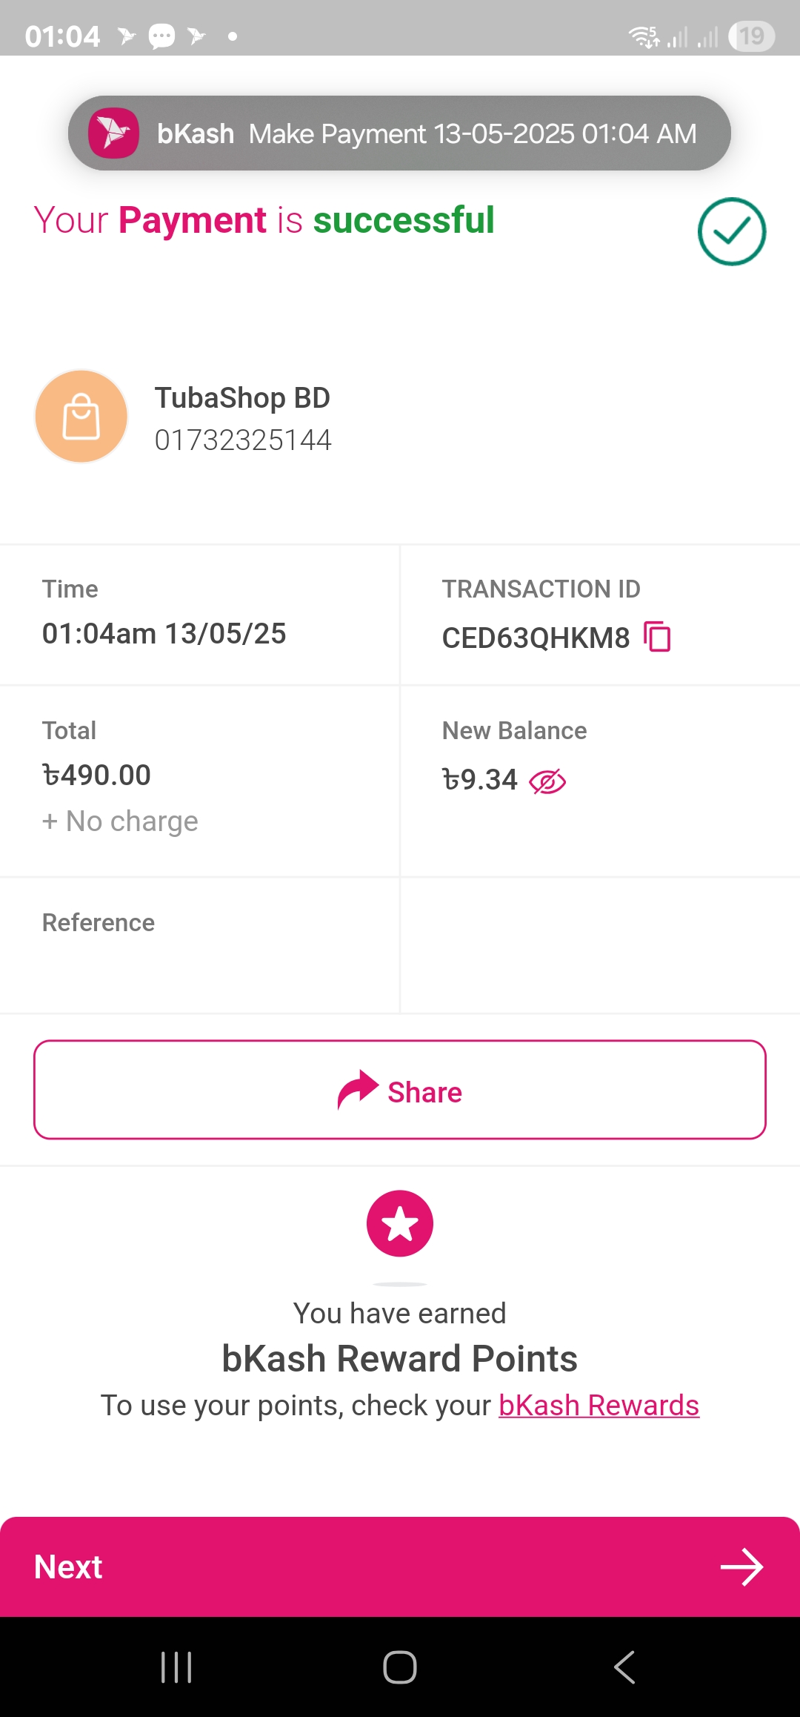Tap the battery indicator in status bar
This screenshot has width=800, height=1717.
click(x=751, y=36)
